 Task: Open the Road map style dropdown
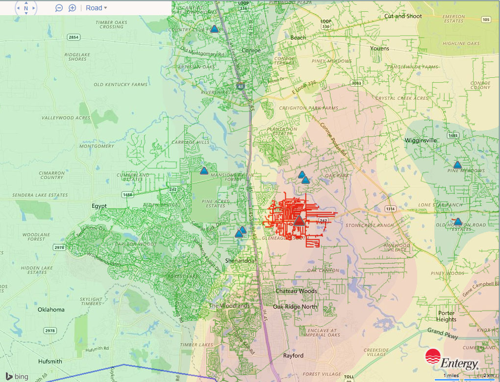coord(96,8)
